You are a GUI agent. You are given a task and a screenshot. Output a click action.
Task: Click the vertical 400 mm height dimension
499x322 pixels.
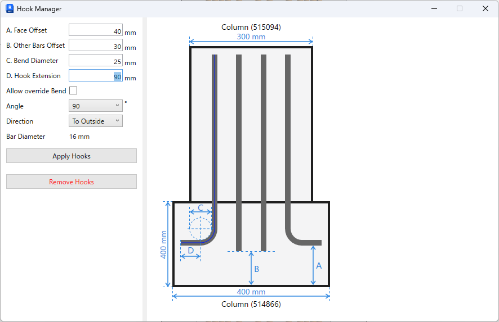click(x=163, y=244)
